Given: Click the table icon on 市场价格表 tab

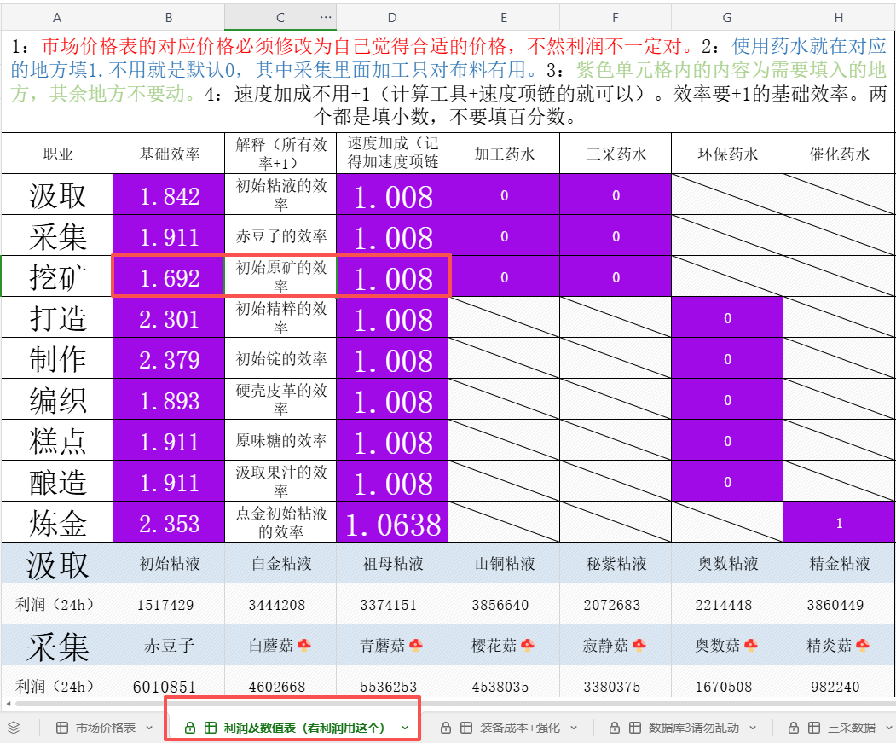Looking at the screenshot, I should coord(61,728).
